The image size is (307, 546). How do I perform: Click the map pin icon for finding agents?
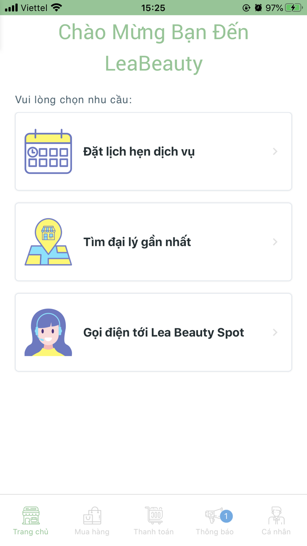click(48, 241)
